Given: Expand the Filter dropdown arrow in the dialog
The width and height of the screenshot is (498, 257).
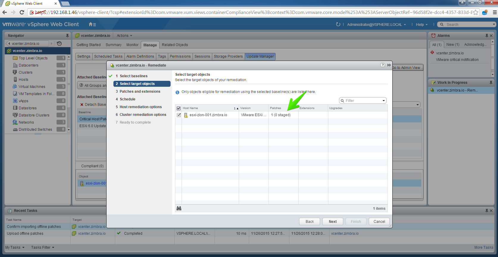Looking at the screenshot, I should point(383,101).
